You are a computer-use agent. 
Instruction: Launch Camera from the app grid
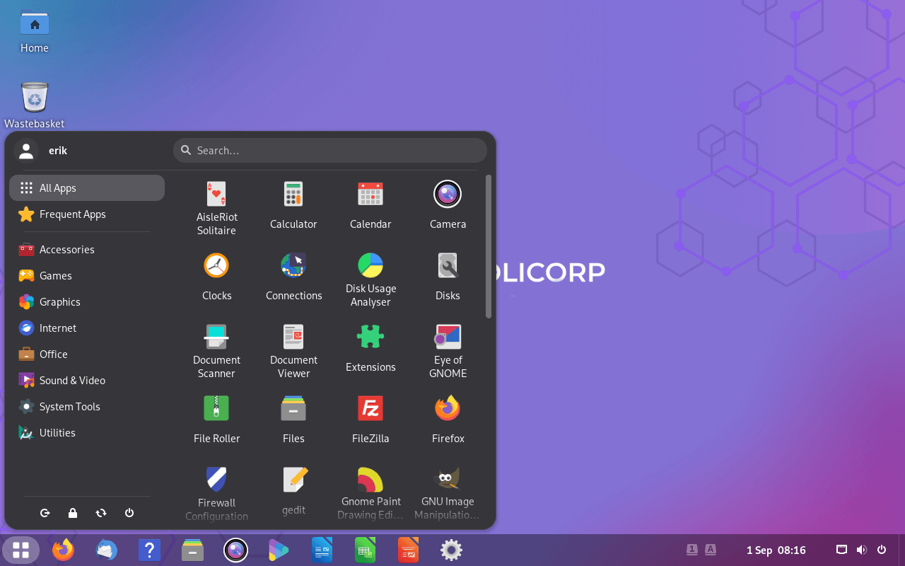point(448,205)
